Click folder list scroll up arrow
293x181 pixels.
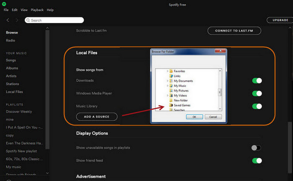(220, 71)
